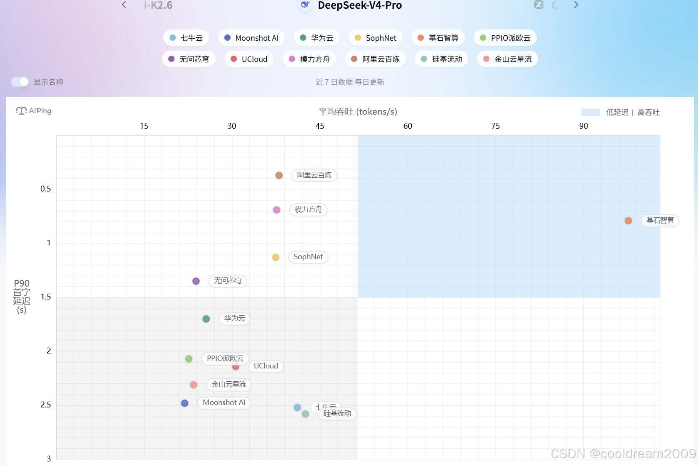Select the dark green 华为云 data point
This screenshot has height=466, width=698.
coord(206,319)
